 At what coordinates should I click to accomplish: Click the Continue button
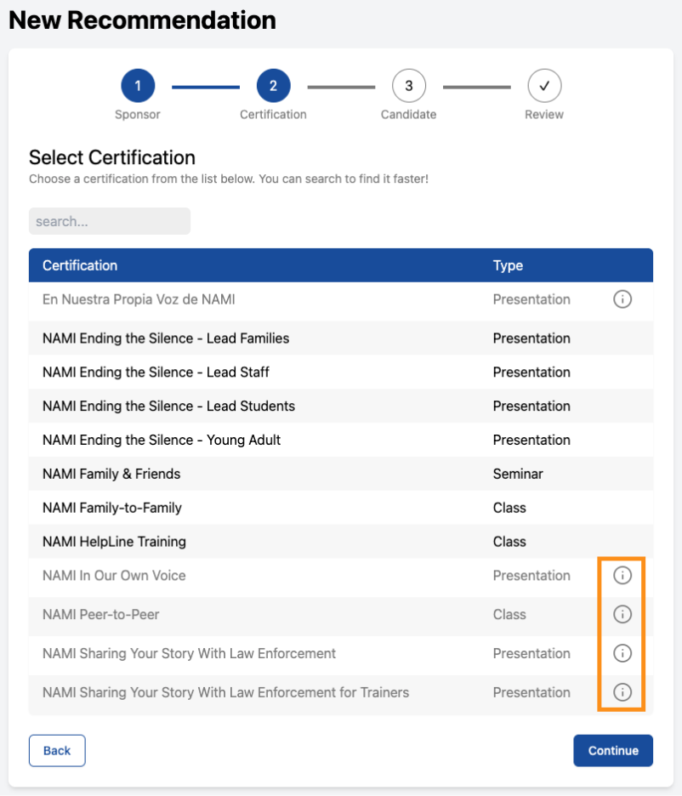click(613, 750)
